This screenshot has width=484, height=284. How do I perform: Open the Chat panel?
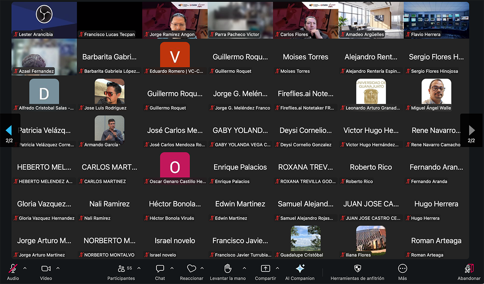click(160, 269)
